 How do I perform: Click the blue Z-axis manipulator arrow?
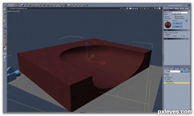point(87,44)
